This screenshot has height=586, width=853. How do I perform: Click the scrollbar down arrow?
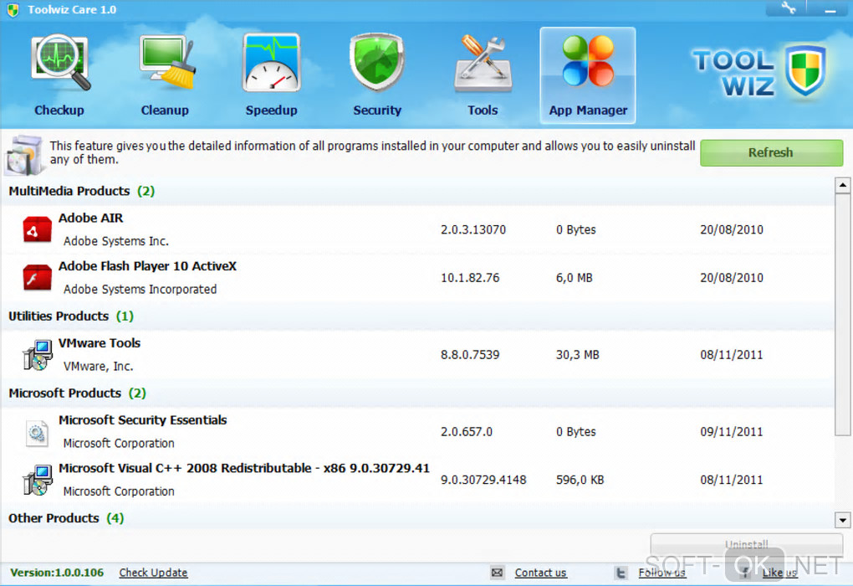pos(842,520)
